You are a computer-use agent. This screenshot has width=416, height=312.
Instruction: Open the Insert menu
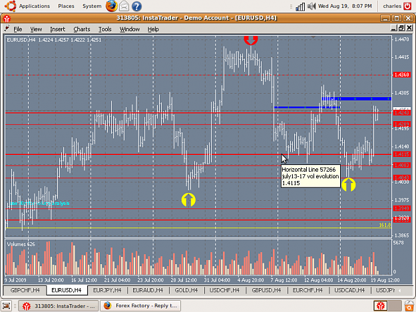(x=57, y=29)
